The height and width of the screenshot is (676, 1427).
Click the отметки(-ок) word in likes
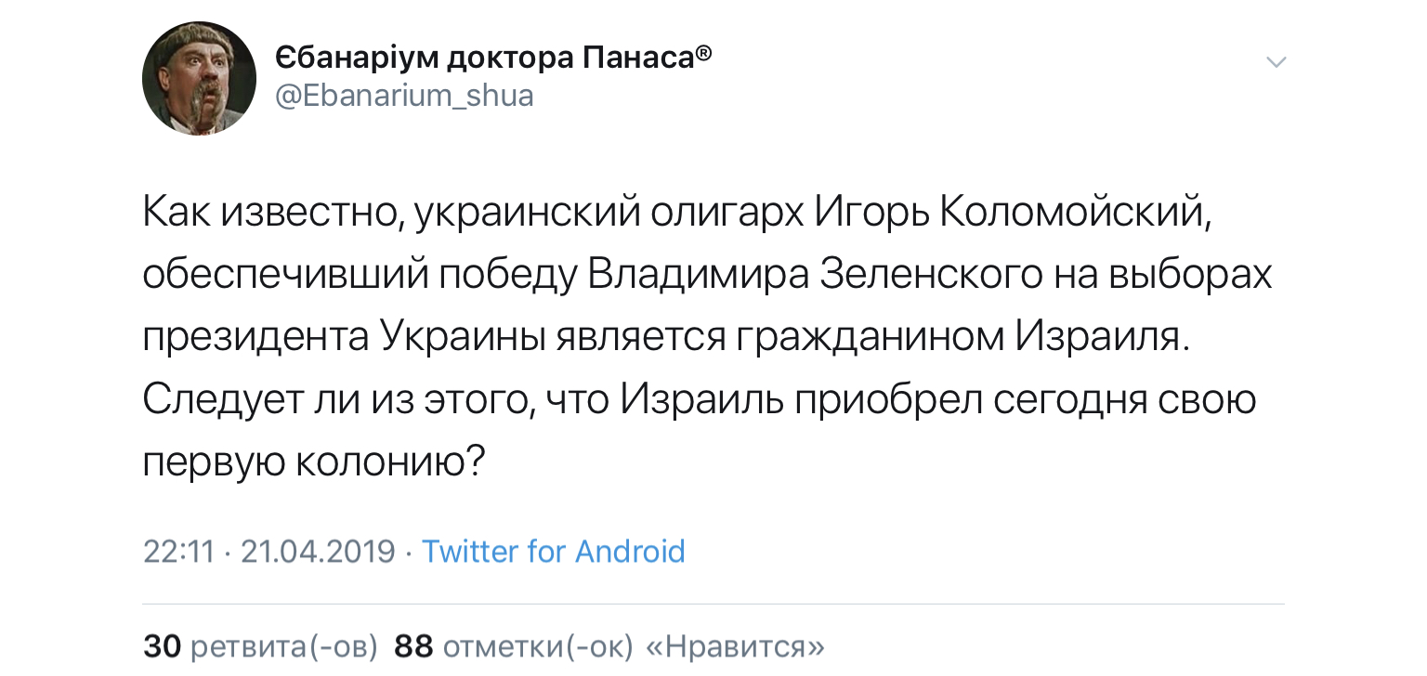(537, 646)
